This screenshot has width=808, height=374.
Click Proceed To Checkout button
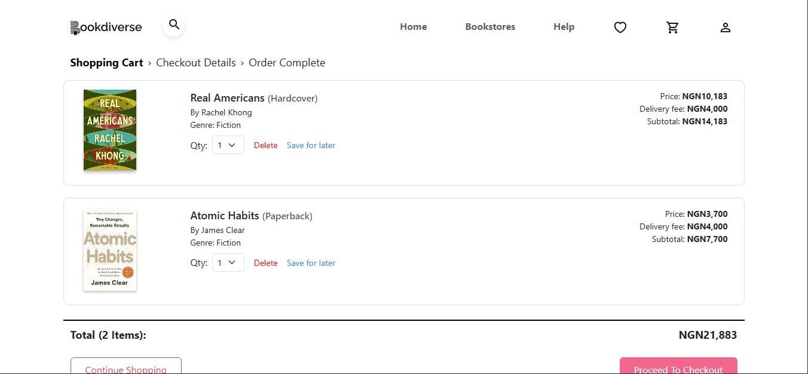(x=678, y=366)
